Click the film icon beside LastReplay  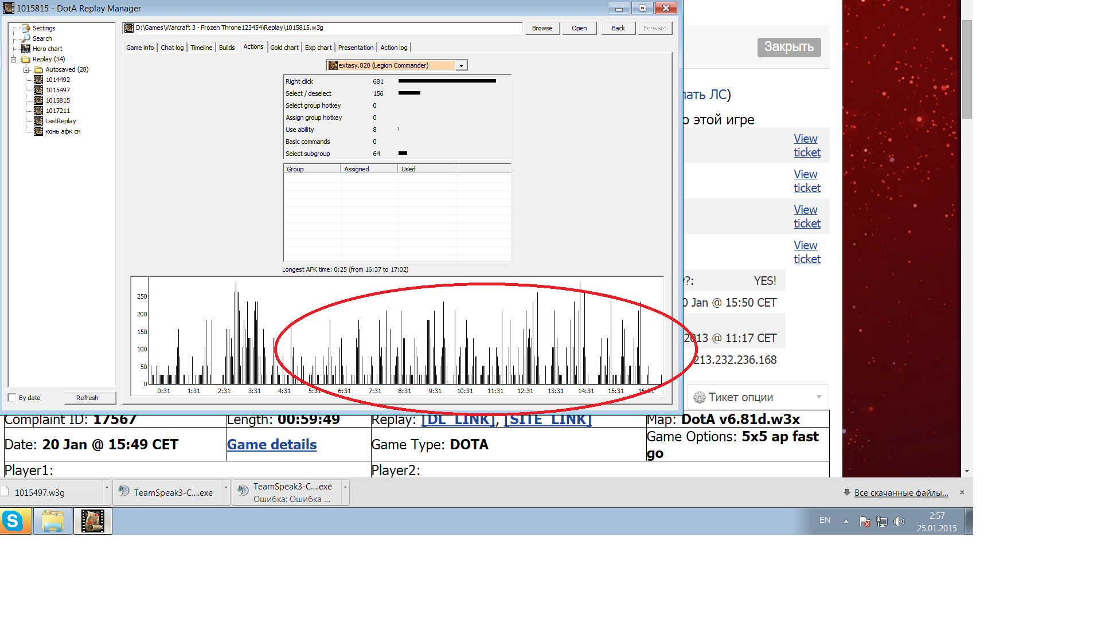38,121
